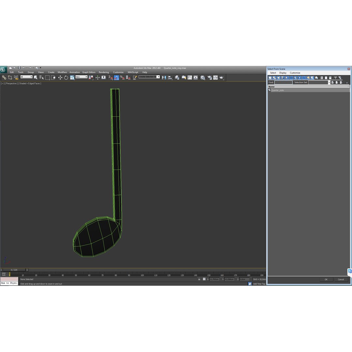
Task: Click the Undo quick access icon
Action: (x=23, y=68)
